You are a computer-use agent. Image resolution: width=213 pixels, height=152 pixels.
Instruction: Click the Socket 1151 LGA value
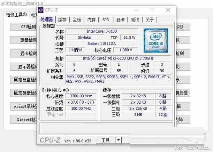pos(102,44)
